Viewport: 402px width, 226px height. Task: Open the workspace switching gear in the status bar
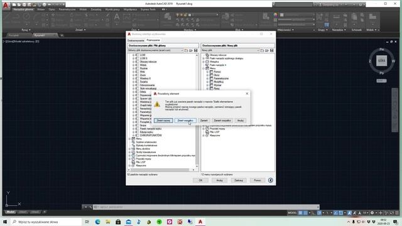tap(372, 213)
